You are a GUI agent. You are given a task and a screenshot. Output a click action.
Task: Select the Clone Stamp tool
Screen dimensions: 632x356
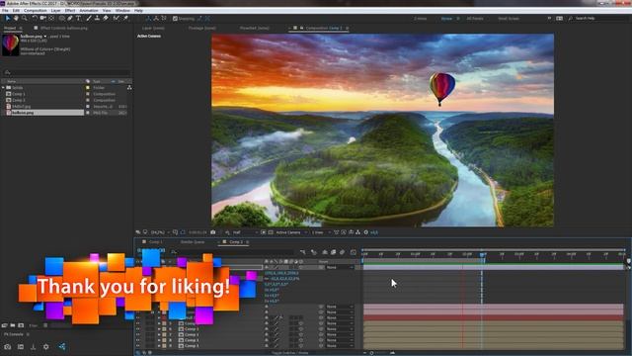coord(97,18)
